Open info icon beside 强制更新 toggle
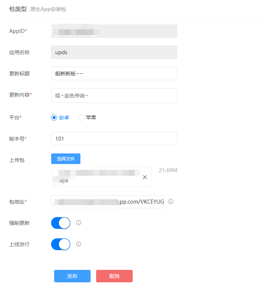Viewport: 261px width, 301px height. [79, 223]
